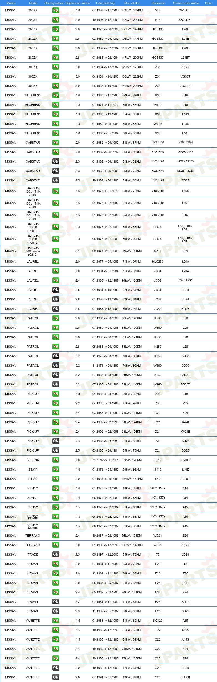The height and width of the screenshot is (682, 217).
Task: Select petrol icon in Laurel L24E, L24S row
Action: (x=56, y=280)
